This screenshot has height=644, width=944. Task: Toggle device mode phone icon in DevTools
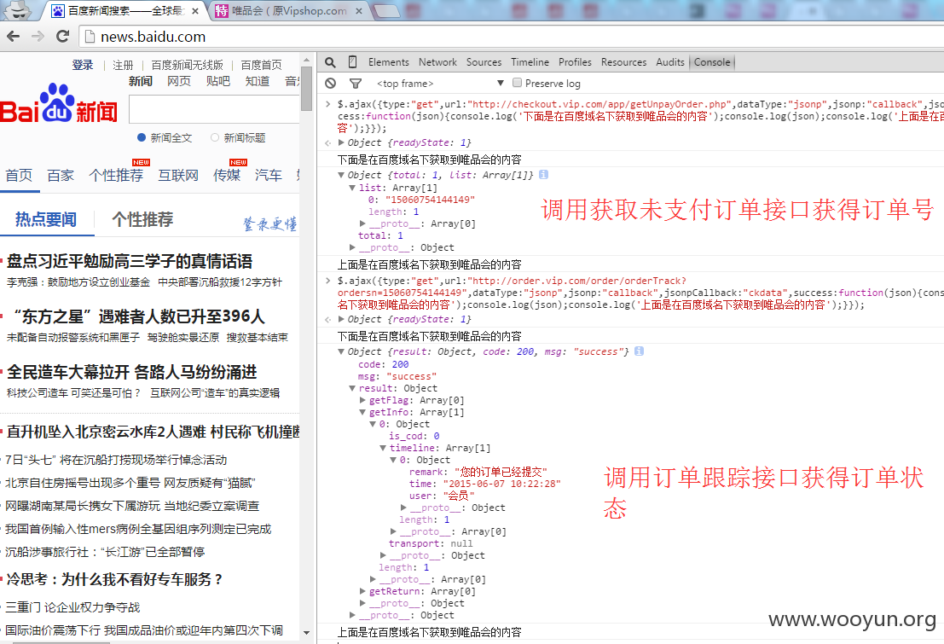click(x=353, y=61)
